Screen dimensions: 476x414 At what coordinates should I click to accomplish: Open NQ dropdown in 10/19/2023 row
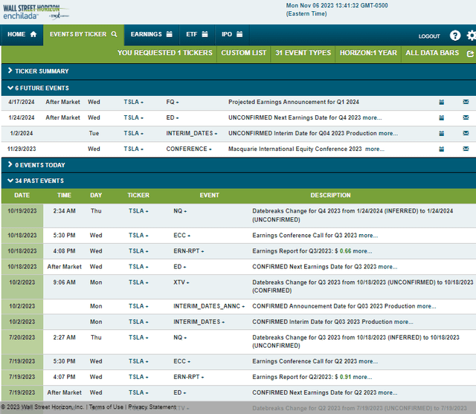coord(180,211)
